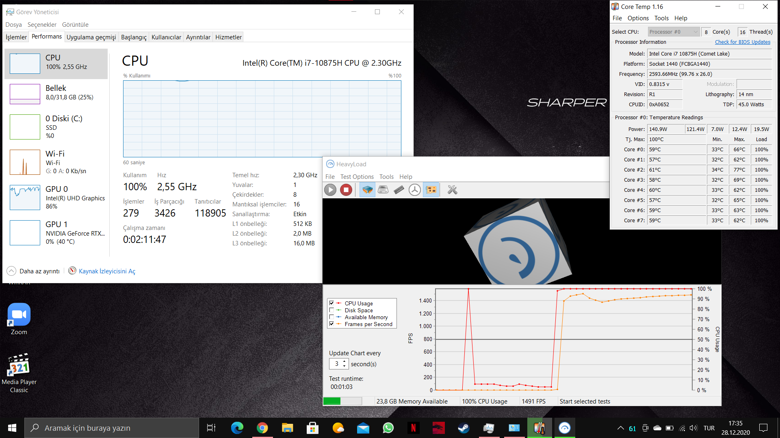The width and height of the screenshot is (780, 438).
Task: Expand hidden icons in the system tray
Action: (x=620, y=427)
